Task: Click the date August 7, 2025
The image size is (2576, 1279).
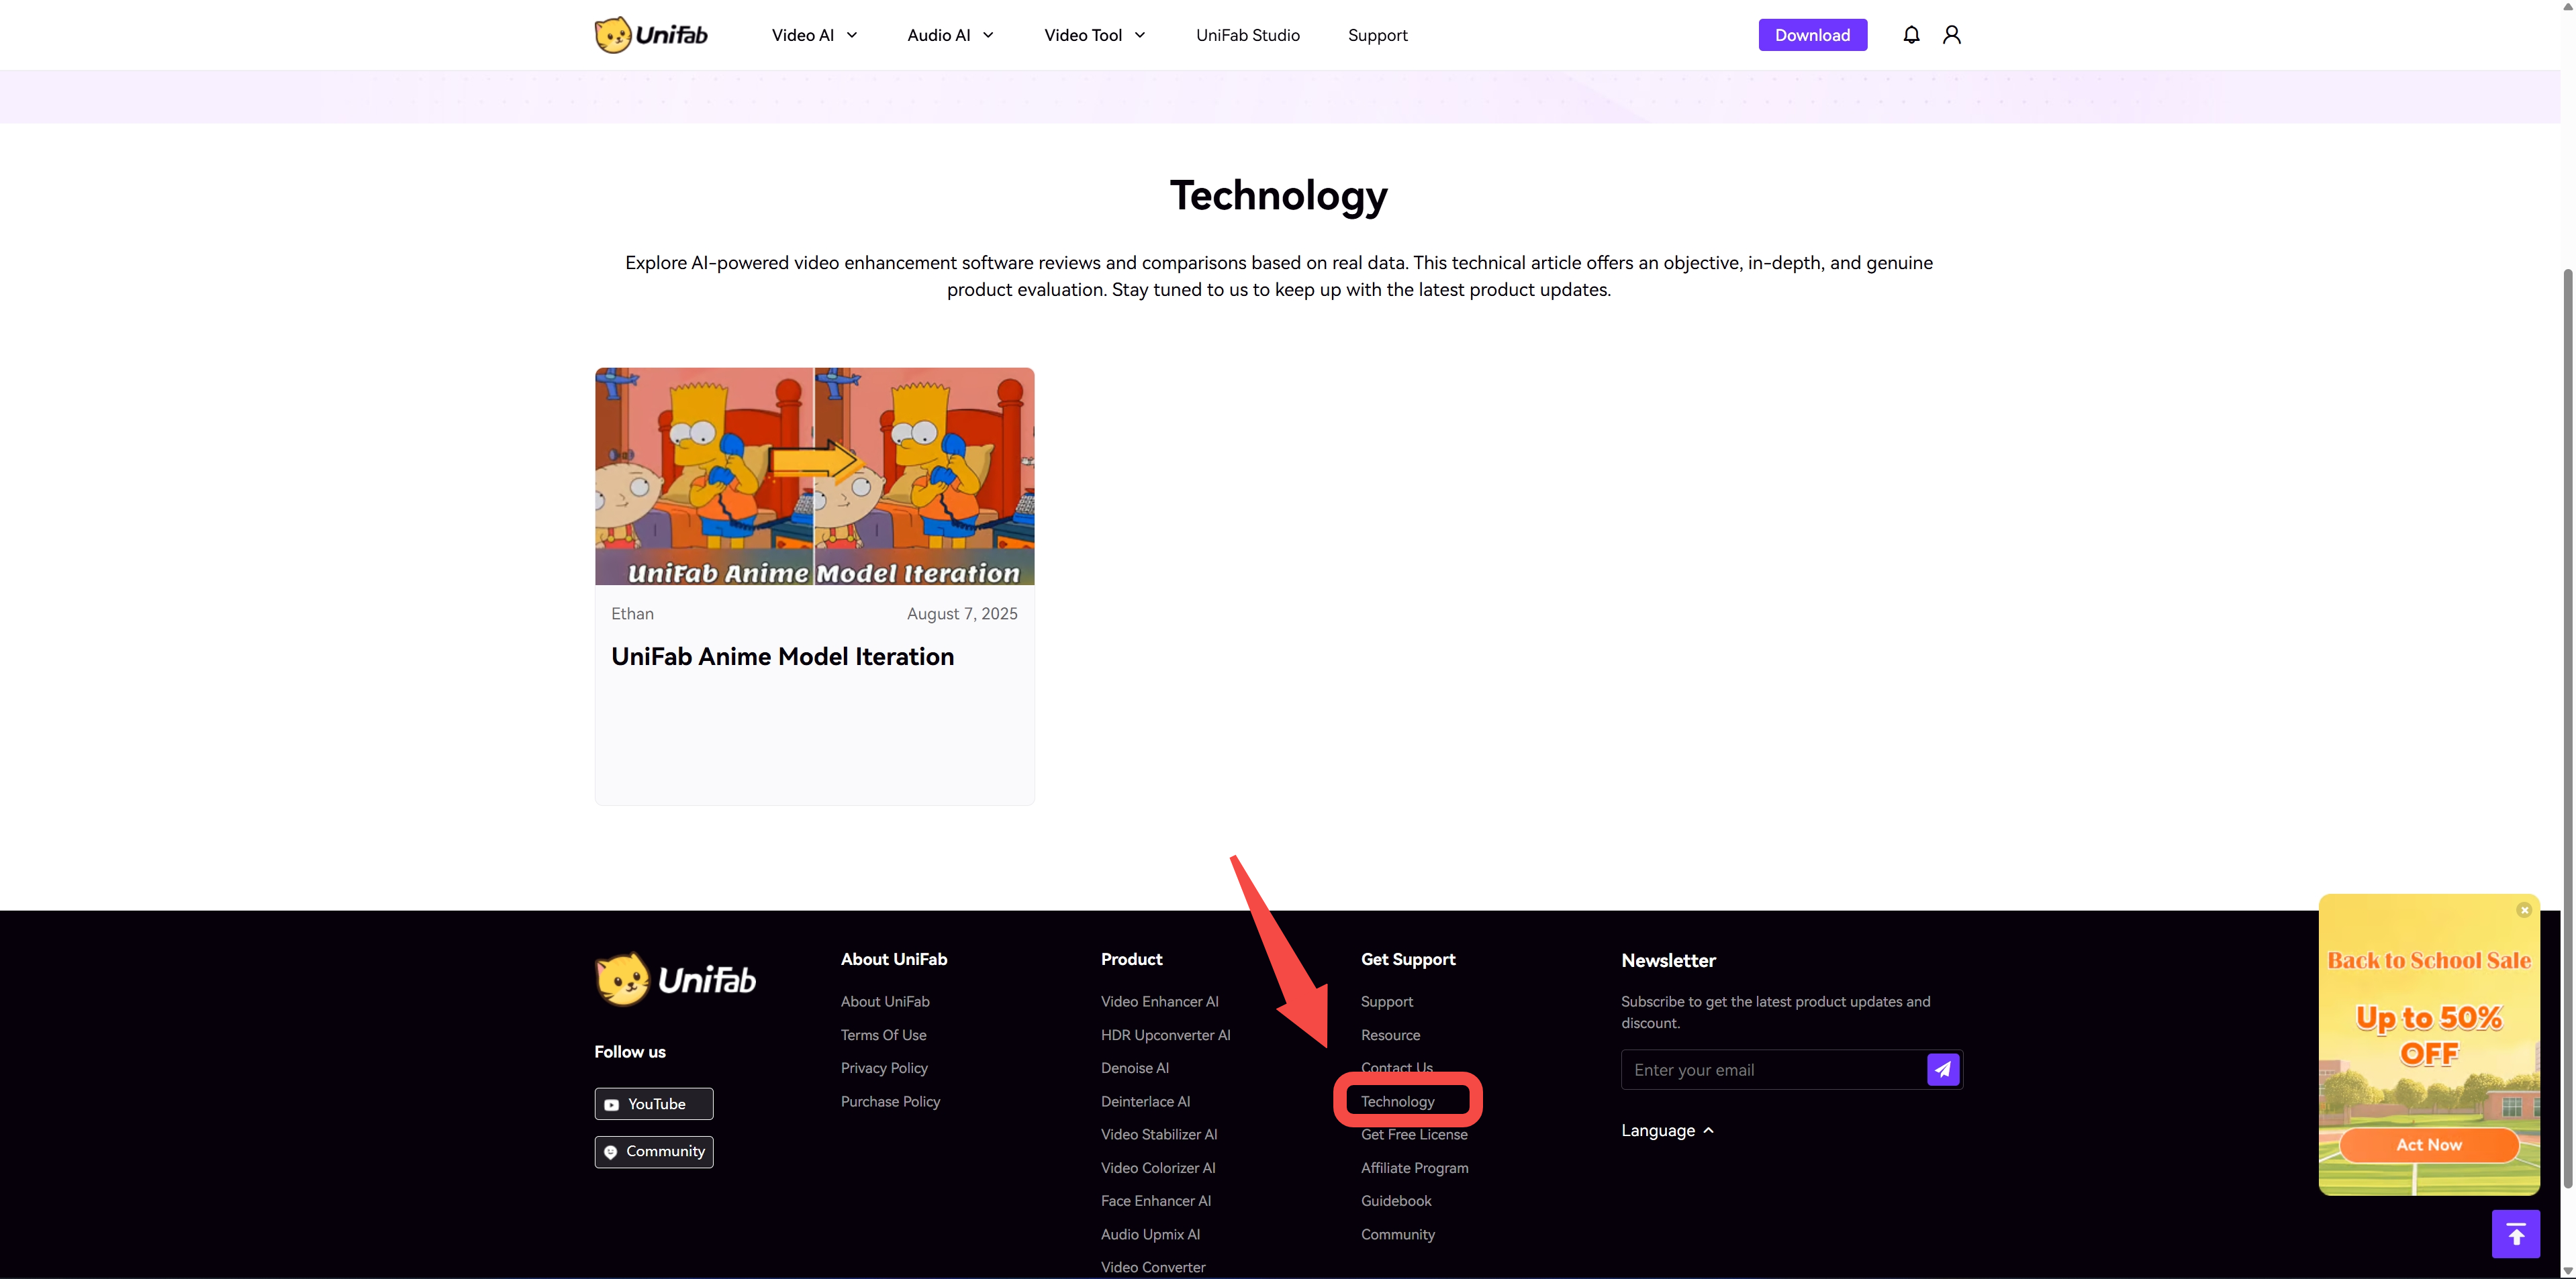Action: [x=962, y=613]
